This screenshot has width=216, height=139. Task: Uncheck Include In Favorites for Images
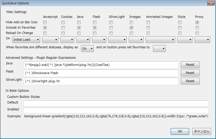point(131,28)
